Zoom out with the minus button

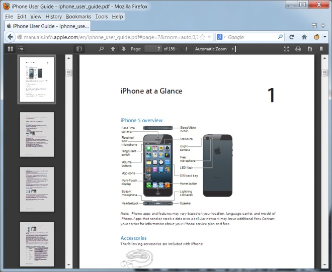point(176,49)
